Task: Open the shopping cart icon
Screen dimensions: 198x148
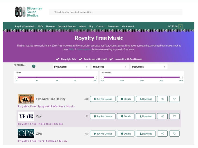Action: [181, 26]
